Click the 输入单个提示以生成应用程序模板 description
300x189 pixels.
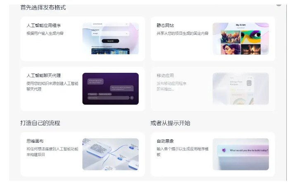pos(182,151)
